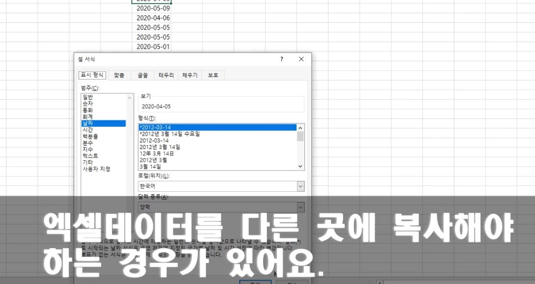Open the 글꼴 tab
Screen dimensions: 535x284
pos(143,76)
